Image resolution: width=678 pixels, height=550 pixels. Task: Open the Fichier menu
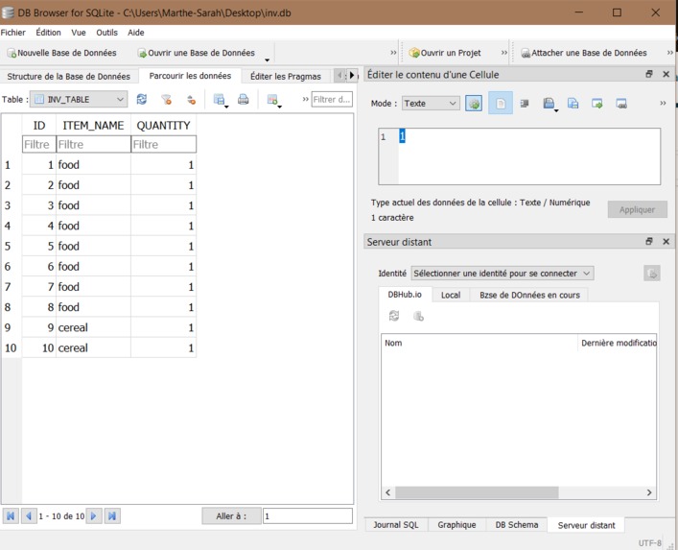pos(13,33)
